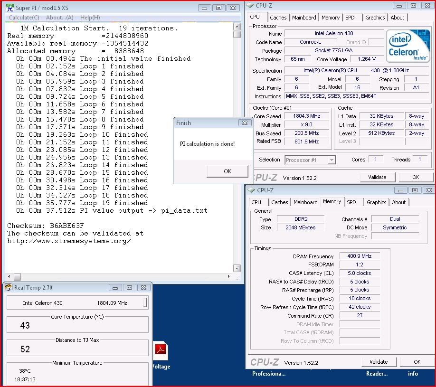Click scroll-down arrow in Super PI log
This screenshot has width=436, height=387.
237,268
